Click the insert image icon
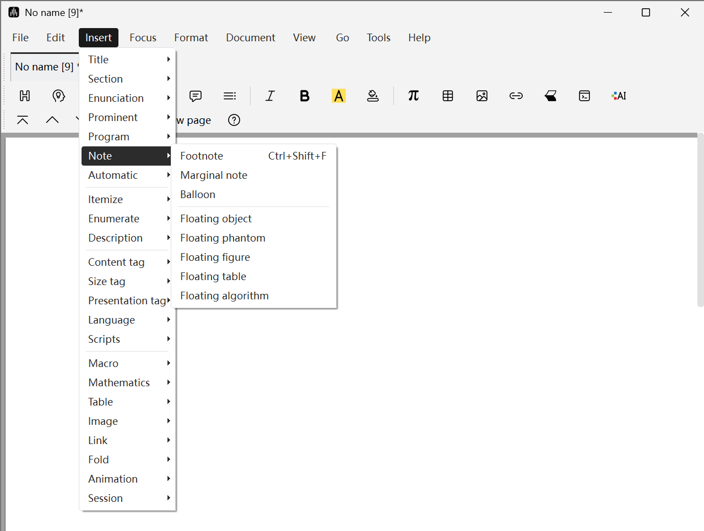The width and height of the screenshot is (704, 531). tap(482, 96)
